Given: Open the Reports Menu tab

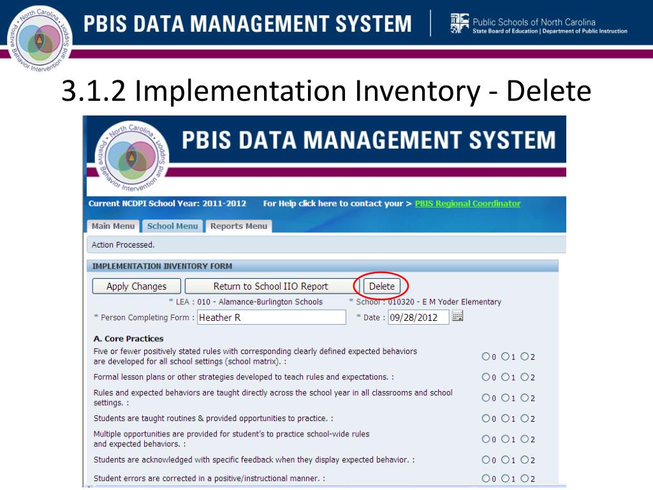Looking at the screenshot, I should [x=238, y=226].
